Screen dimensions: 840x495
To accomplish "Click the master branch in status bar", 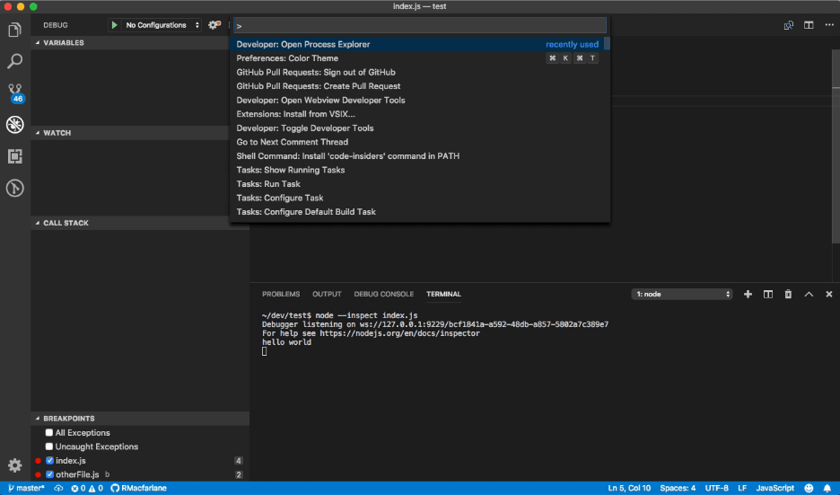I will [x=25, y=488].
